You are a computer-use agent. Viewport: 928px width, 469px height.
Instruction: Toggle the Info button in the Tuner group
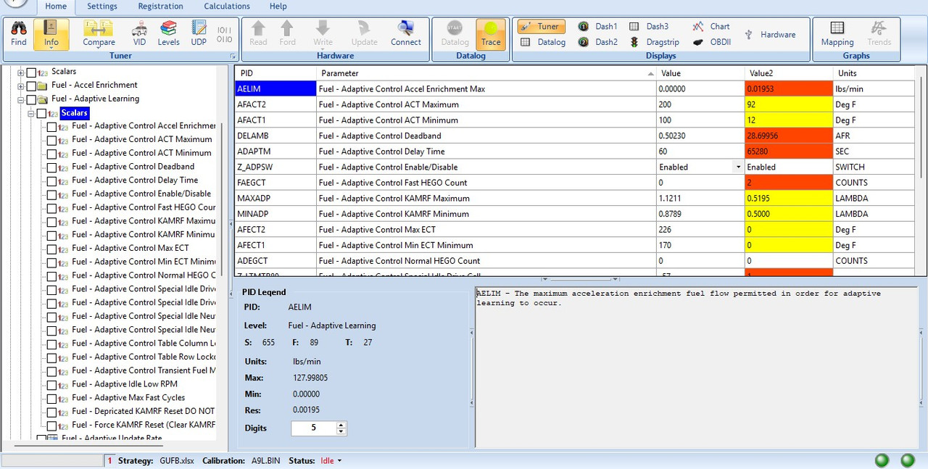click(51, 33)
